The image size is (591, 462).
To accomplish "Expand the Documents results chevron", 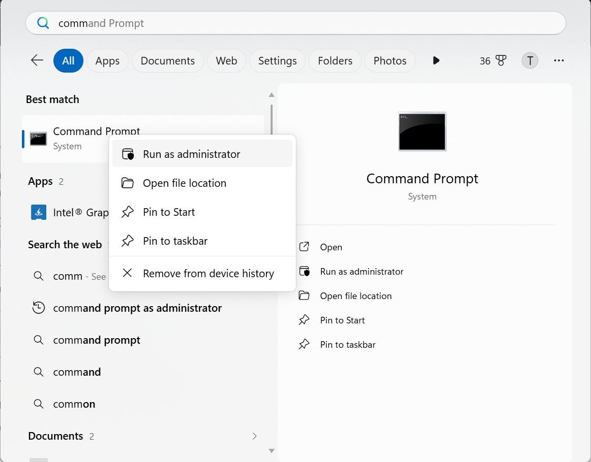I will coord(254,436).
